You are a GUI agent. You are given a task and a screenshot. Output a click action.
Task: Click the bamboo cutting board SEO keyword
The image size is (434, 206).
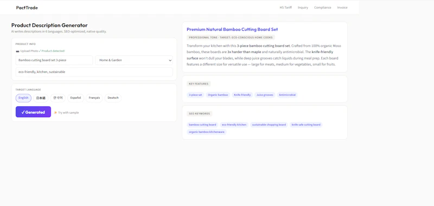point(202,125)
